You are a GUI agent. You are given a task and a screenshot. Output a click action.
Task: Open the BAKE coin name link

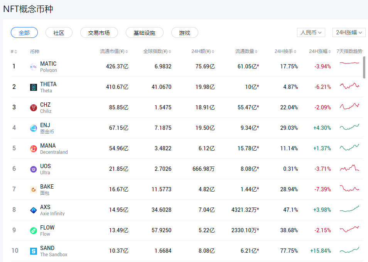[47, 187]
